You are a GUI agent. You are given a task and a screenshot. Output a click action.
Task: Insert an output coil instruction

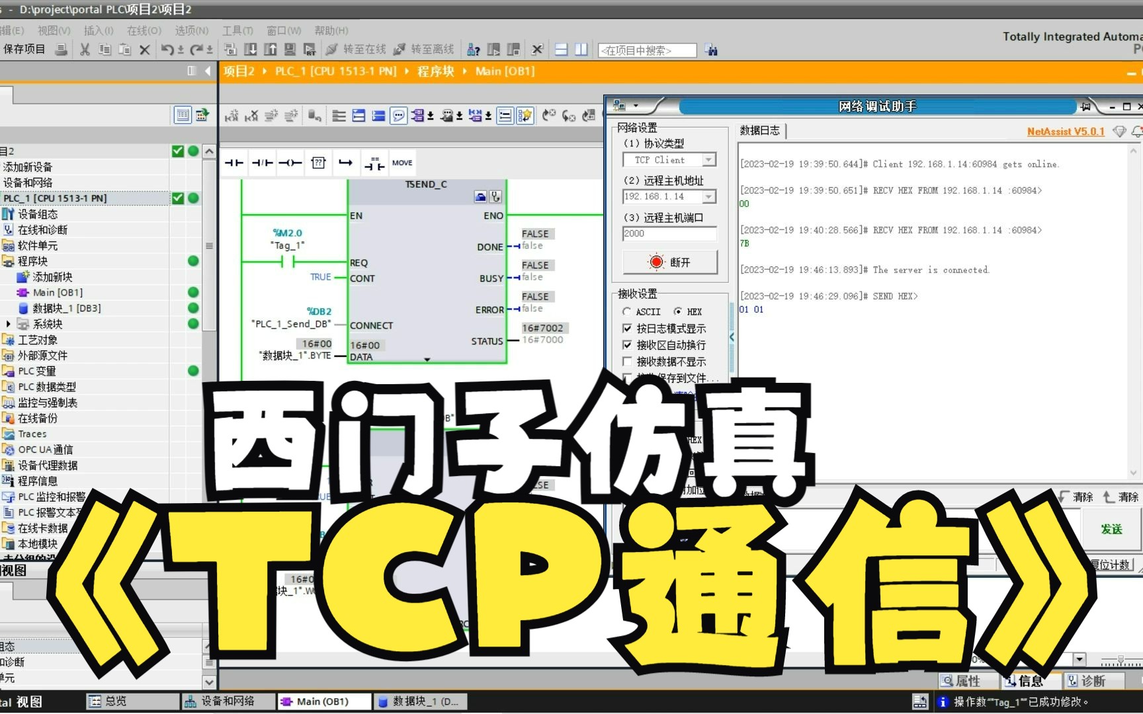290,163
